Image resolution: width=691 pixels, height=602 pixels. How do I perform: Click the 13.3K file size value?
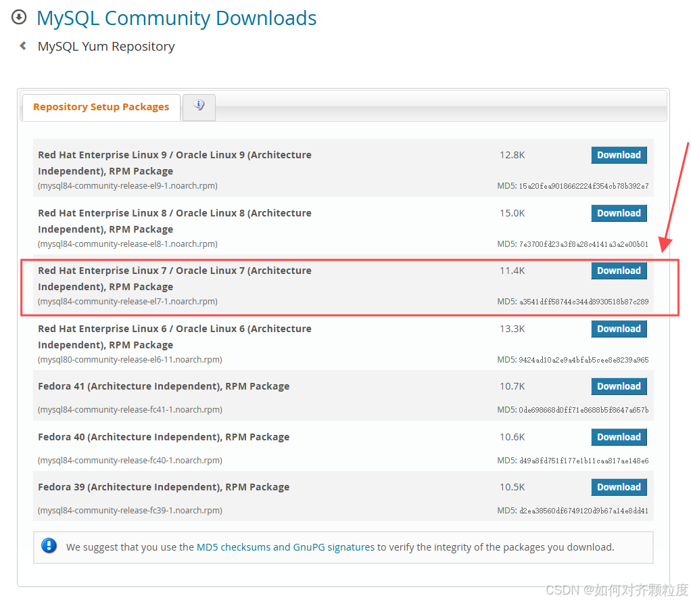coord(512,329)
